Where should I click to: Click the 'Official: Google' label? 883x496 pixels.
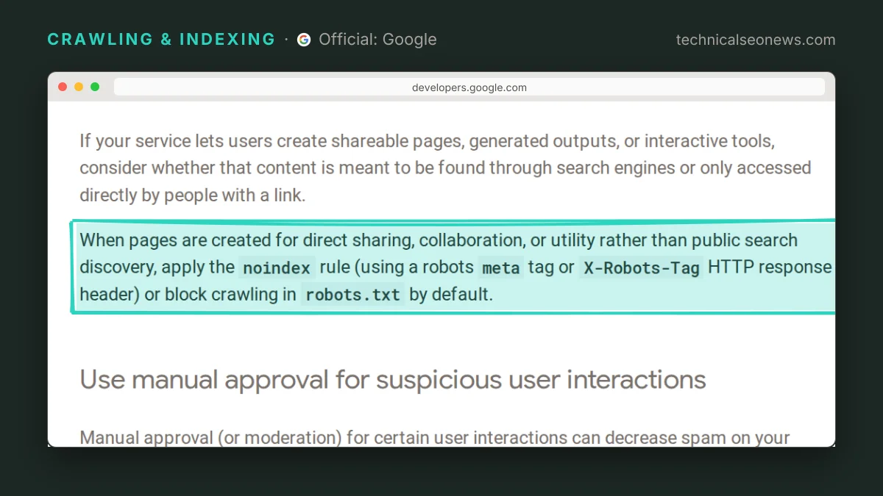click(377, 40)
